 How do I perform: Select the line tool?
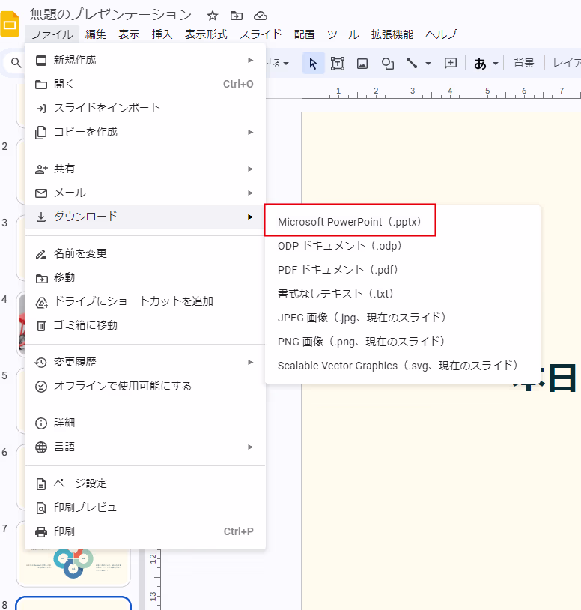(412, 63)
